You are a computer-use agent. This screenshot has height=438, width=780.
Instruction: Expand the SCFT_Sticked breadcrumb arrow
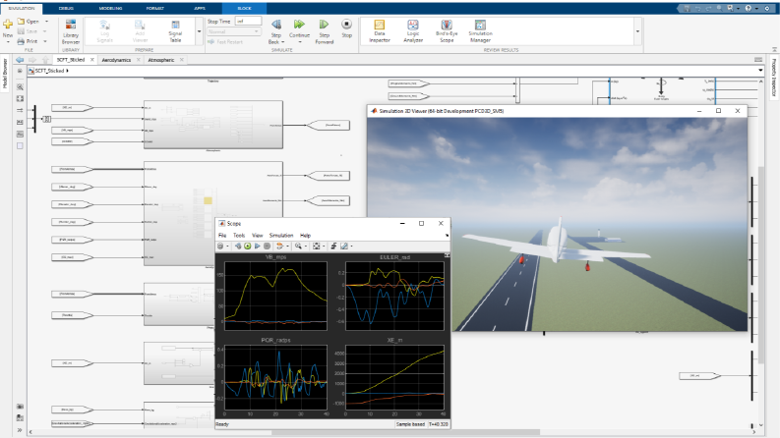(x=67, y=71)
